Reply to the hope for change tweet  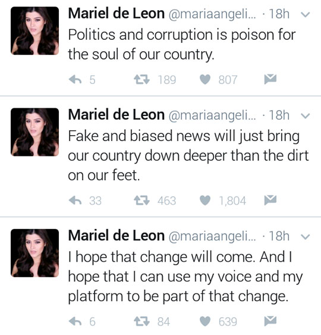[x=75, y=321]
